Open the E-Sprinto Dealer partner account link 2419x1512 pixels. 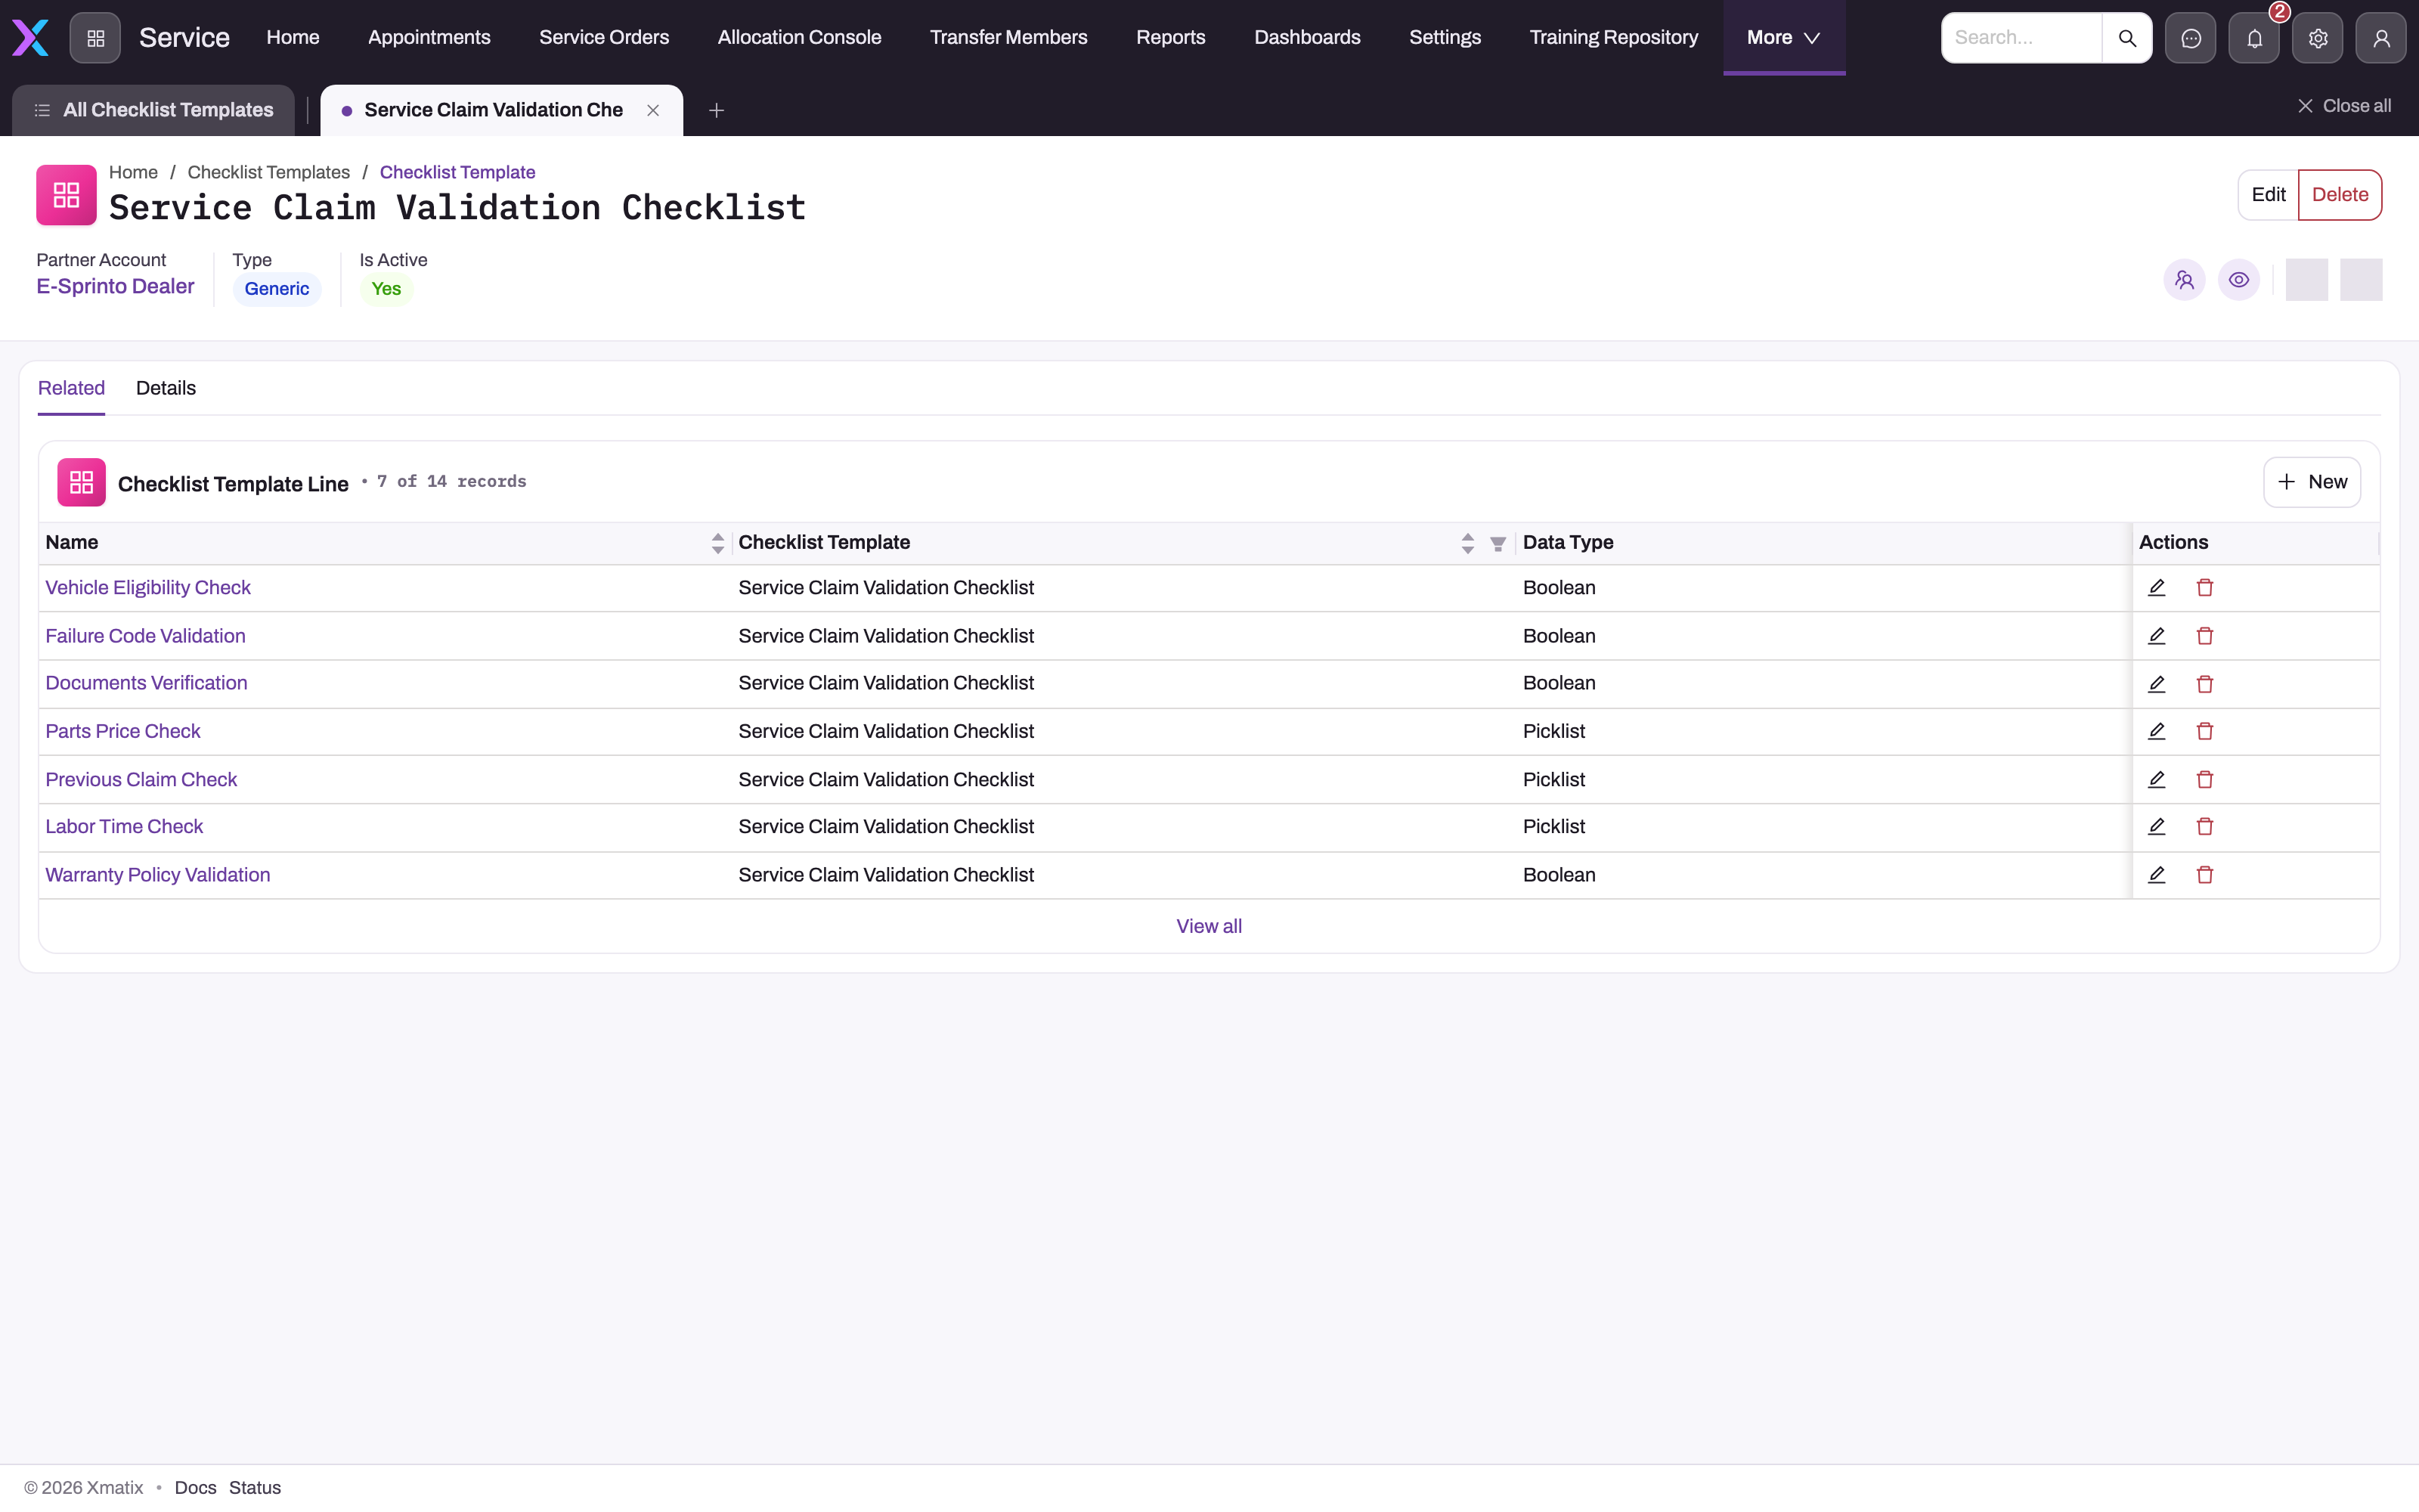[115, 287]
